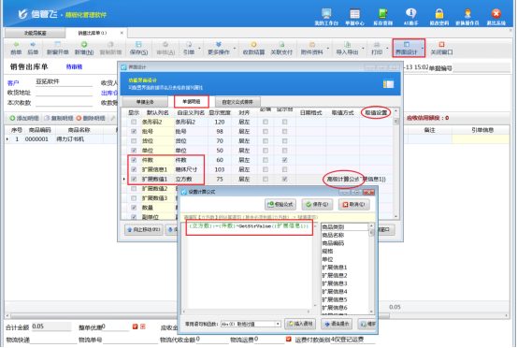
Task: Click 保存(S) in the main toolbar
Action: [x=138, y=48]
